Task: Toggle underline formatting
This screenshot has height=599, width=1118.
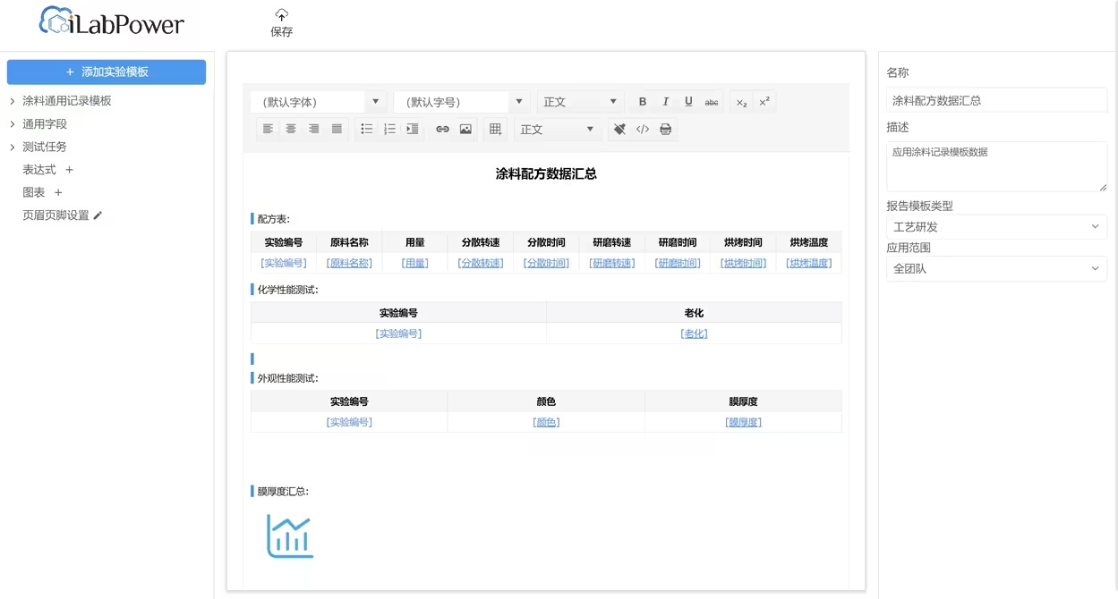Action: (x=688, y=102)
